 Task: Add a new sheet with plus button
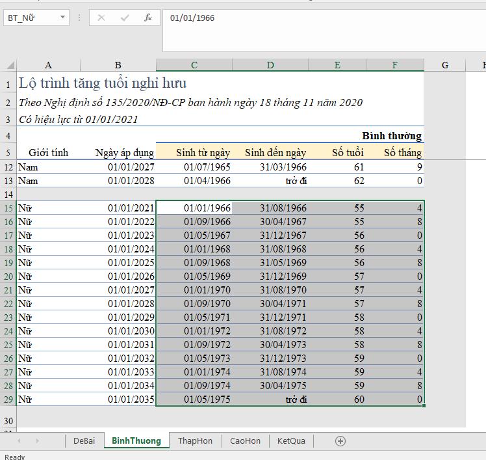(x=340, y=440)
